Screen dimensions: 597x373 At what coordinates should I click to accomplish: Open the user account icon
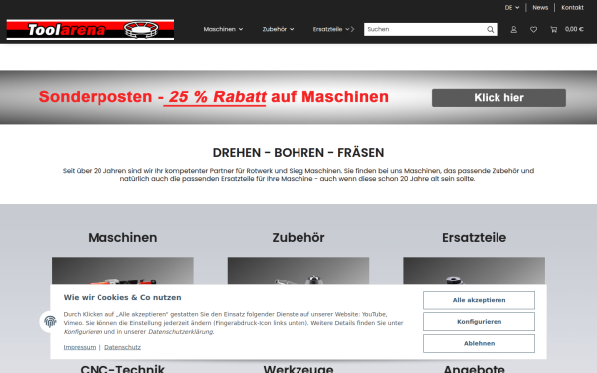click(514, 29)
